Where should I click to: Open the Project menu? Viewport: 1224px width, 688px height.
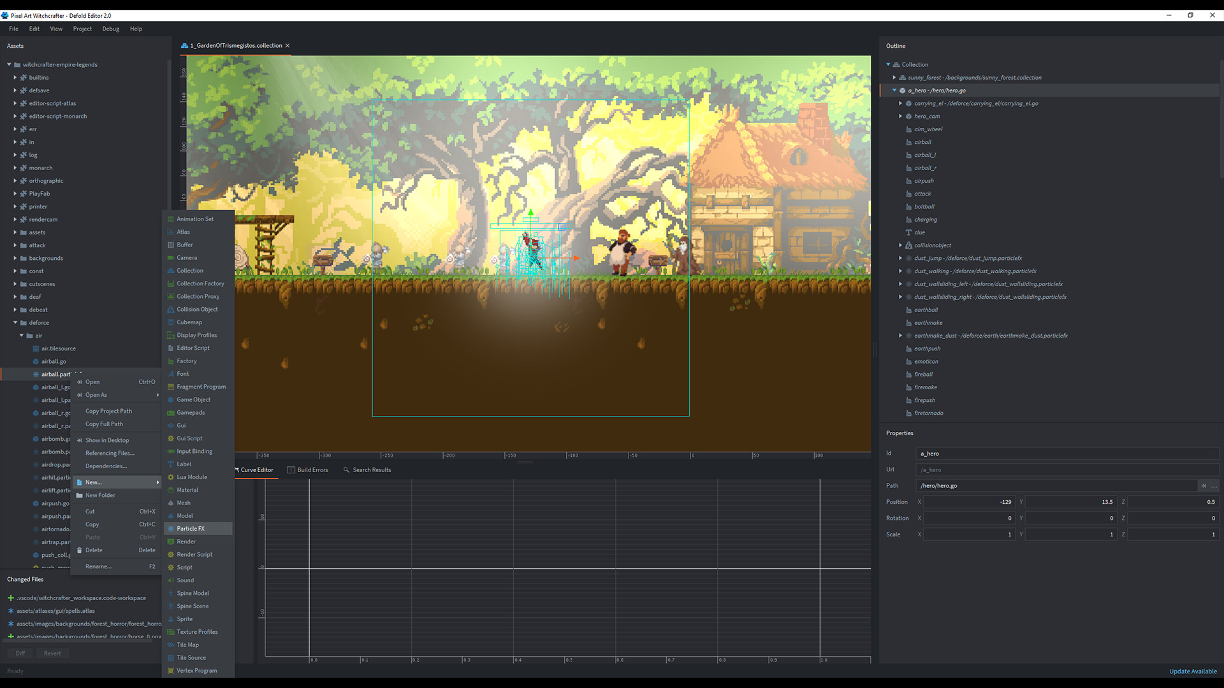(x=82, y=29)
